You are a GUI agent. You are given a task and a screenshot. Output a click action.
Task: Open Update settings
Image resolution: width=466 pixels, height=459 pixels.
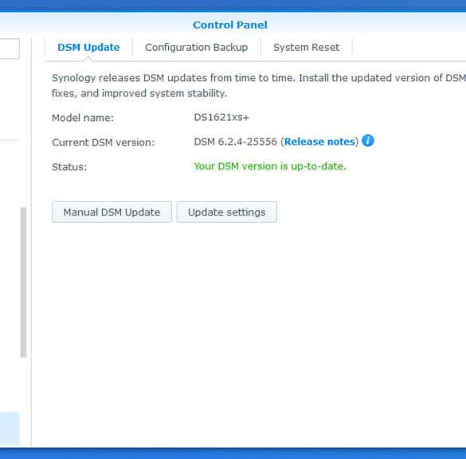click(227, 212)
